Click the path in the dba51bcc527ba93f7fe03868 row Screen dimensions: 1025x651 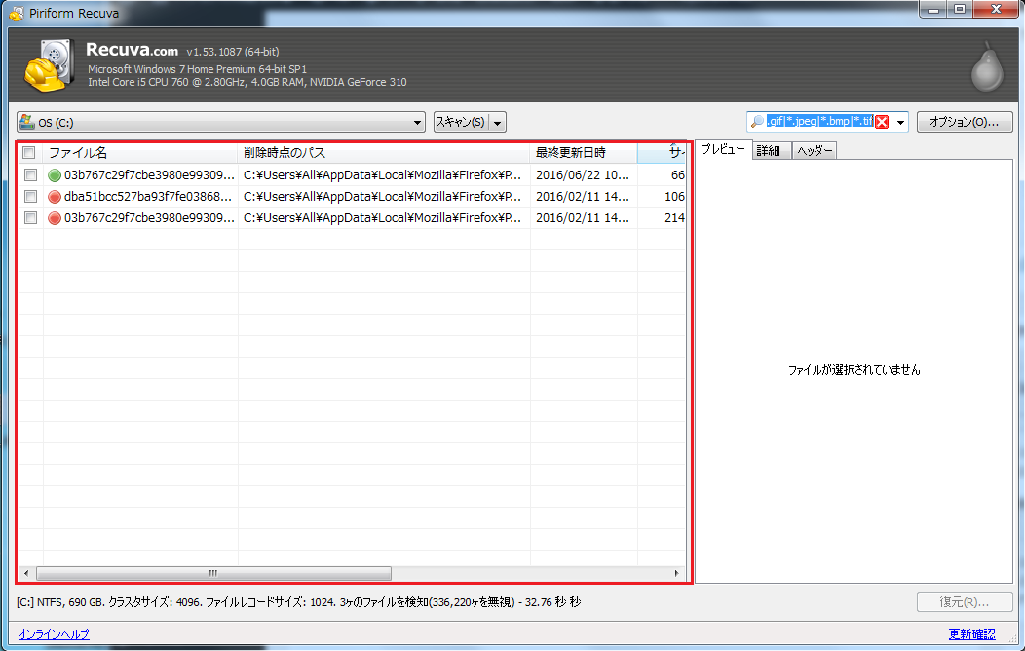382,197
